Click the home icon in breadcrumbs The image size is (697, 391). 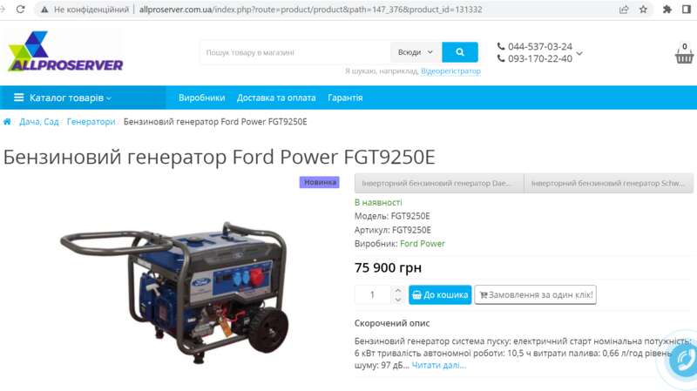point(7,122)
